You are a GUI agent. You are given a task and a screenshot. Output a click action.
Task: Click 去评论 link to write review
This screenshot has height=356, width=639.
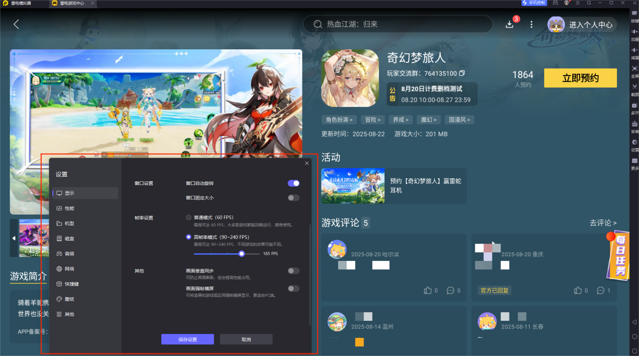click(603, 223)
